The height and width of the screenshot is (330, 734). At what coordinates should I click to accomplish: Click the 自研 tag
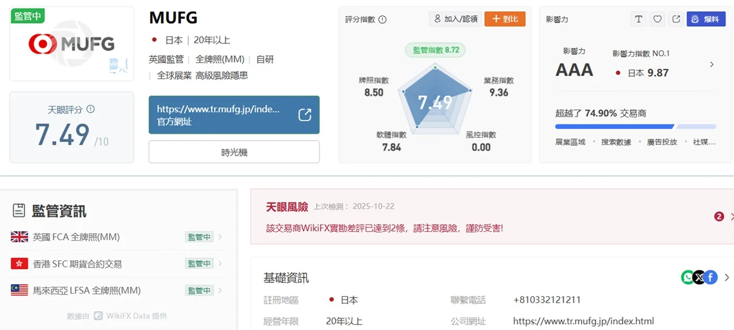265,59
